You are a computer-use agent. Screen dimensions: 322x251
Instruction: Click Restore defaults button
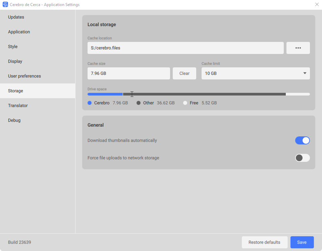tap(264, 242)
